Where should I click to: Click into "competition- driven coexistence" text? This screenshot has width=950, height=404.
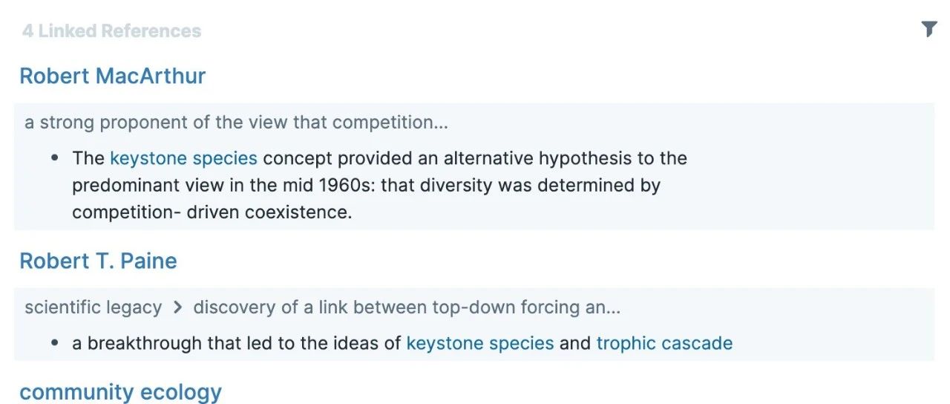point(212,212)
